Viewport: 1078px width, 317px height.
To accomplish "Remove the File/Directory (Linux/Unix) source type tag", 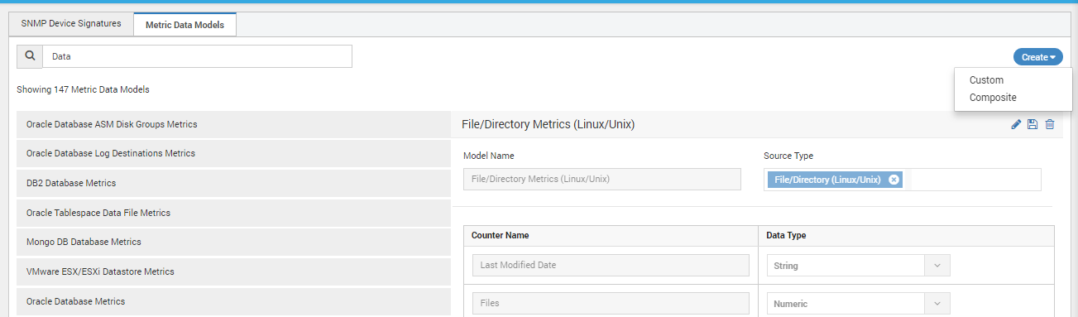I will (x=894, y=180).
